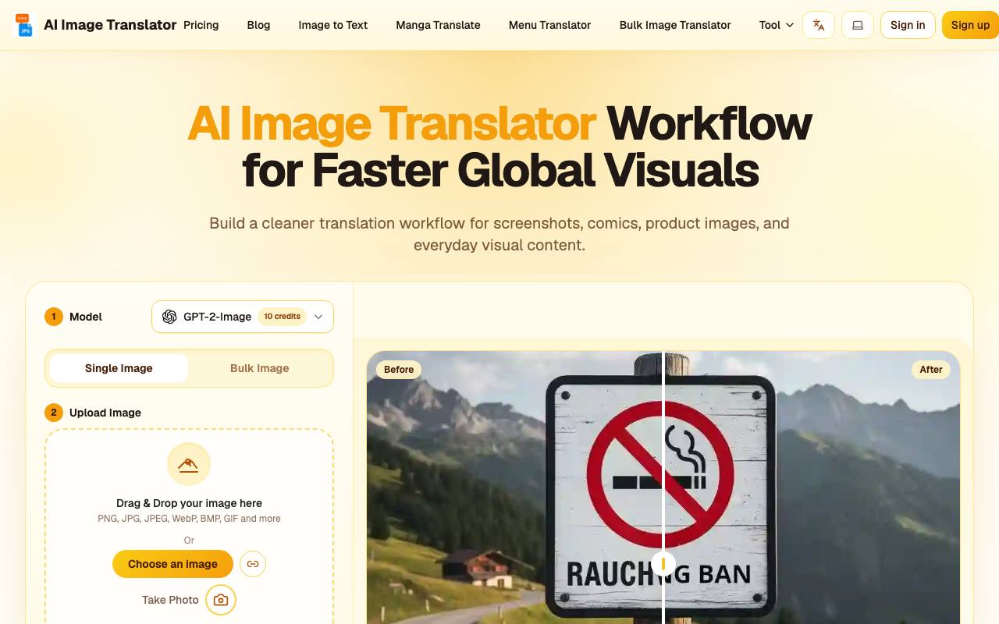Open the language switcher icon
Image resolution: width=999 pixels, height=624 pixels.
[819, 25]
